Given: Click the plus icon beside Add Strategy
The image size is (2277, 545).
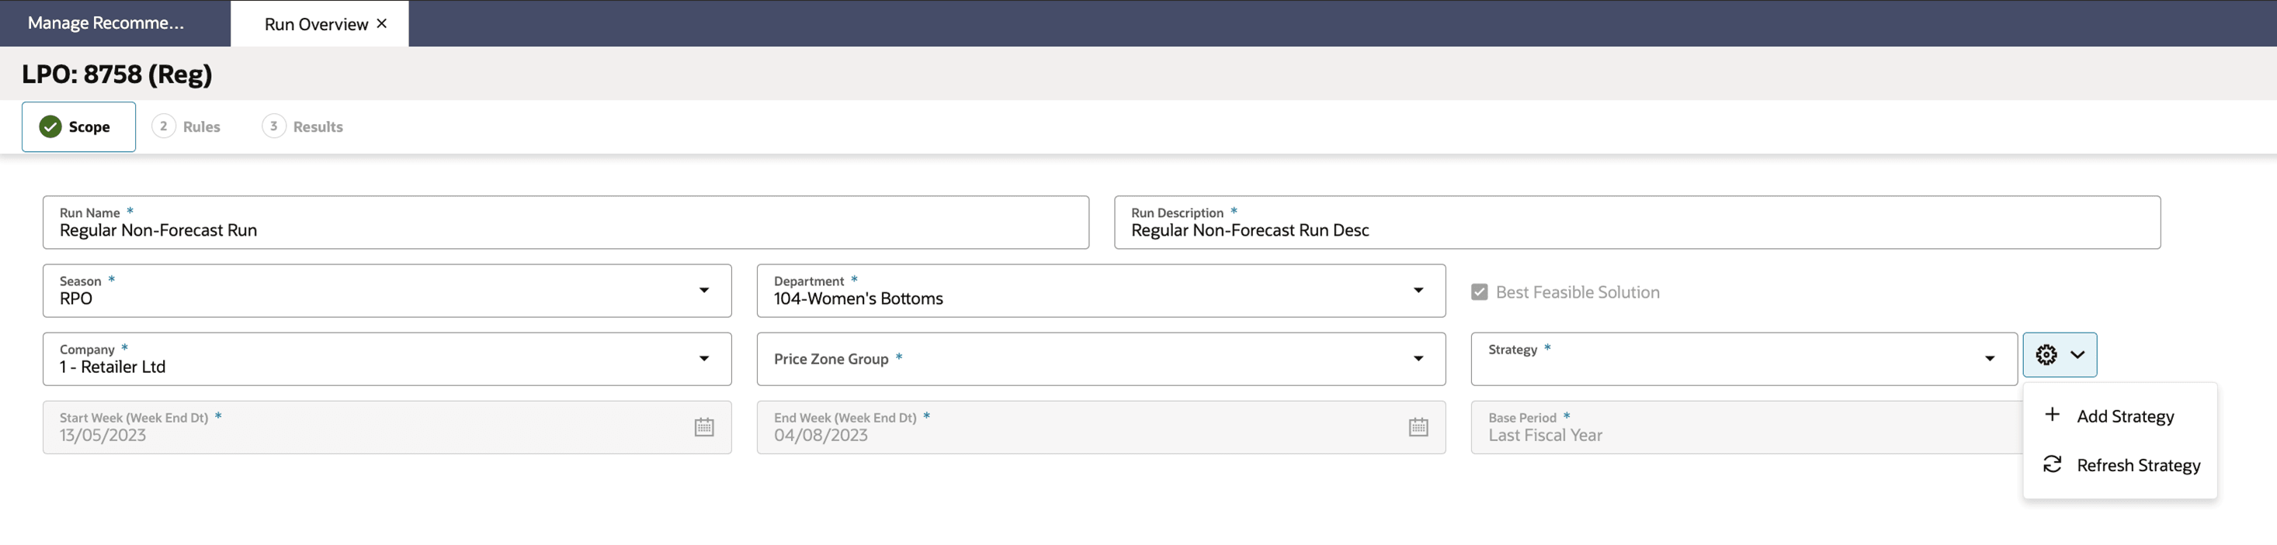Looking at the screenshot, I should click(x=2053, y=414).
